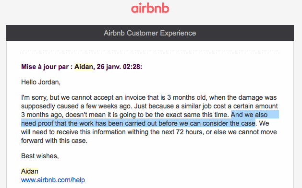
Task: Click the phrase forward with this case
Action: [x=54, y=141]
